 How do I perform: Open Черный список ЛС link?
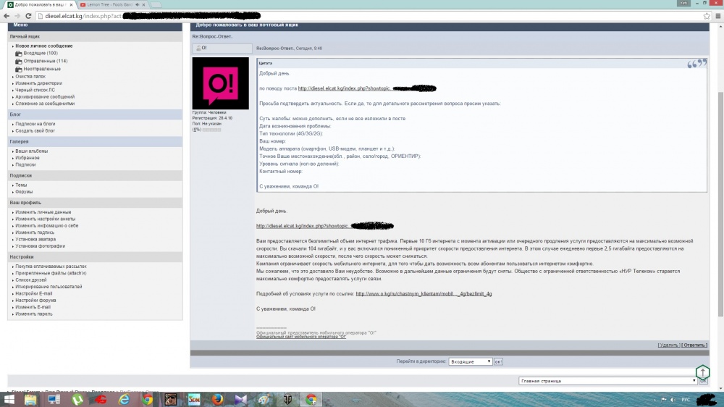pyautogui.click(x=35, y=90)
